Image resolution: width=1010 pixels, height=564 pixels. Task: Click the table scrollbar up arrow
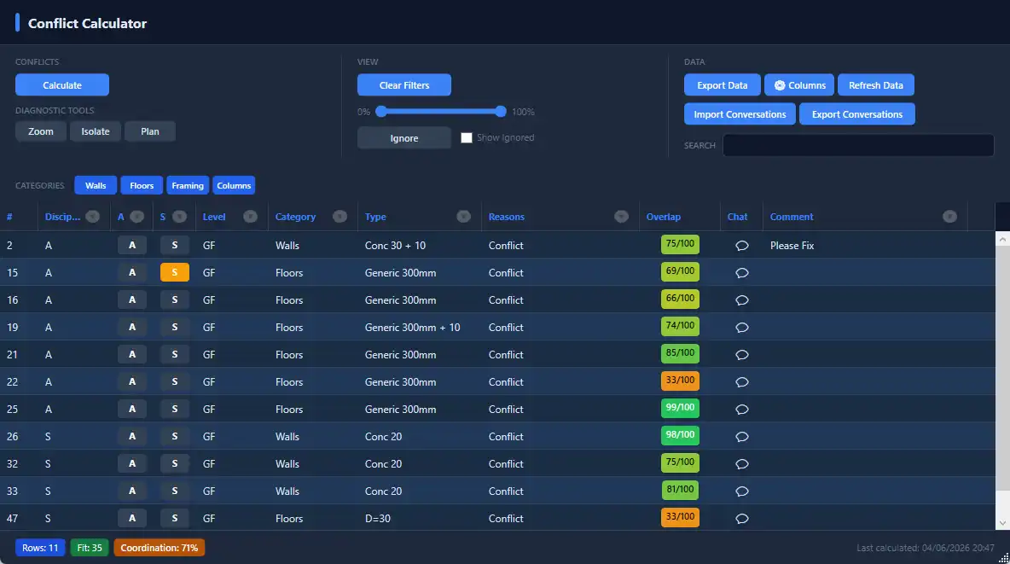pos(1002,239)
